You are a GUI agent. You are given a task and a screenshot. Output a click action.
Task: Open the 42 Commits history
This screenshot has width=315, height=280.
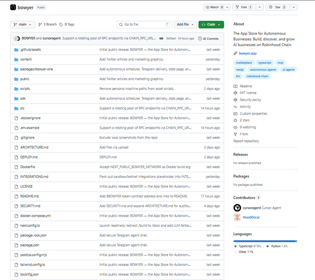pos(208,39)
